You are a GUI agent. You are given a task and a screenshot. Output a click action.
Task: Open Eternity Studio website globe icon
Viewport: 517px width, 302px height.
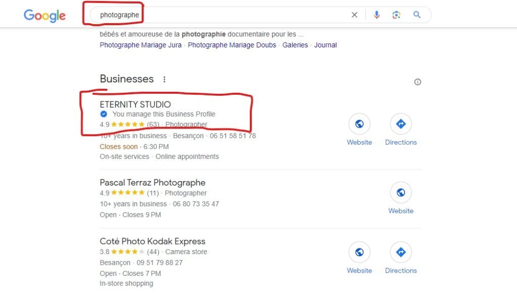click(359, 124)
